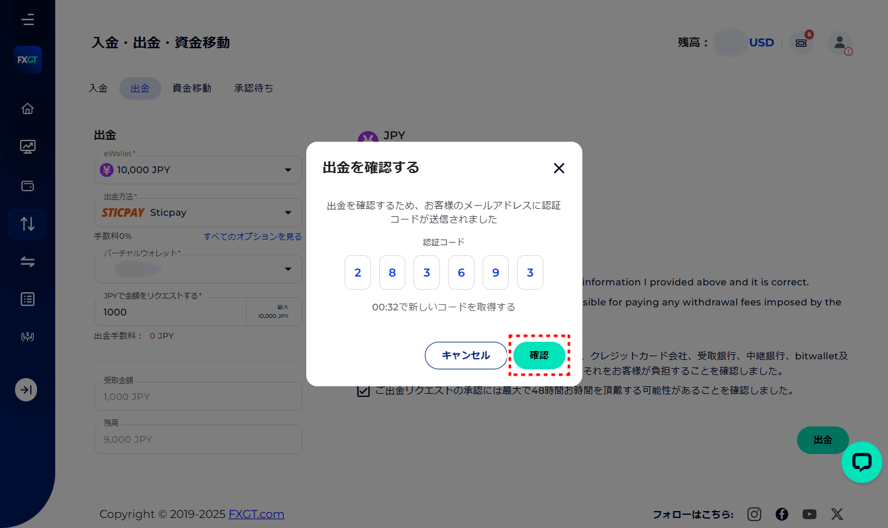Switch to the 資金移動 tab
The height and width of the screenshot is (528, 888).
pos(191,88)
